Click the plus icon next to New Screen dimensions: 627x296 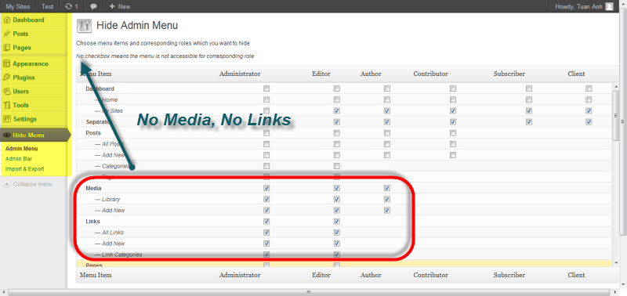click(x=112, y=6)
